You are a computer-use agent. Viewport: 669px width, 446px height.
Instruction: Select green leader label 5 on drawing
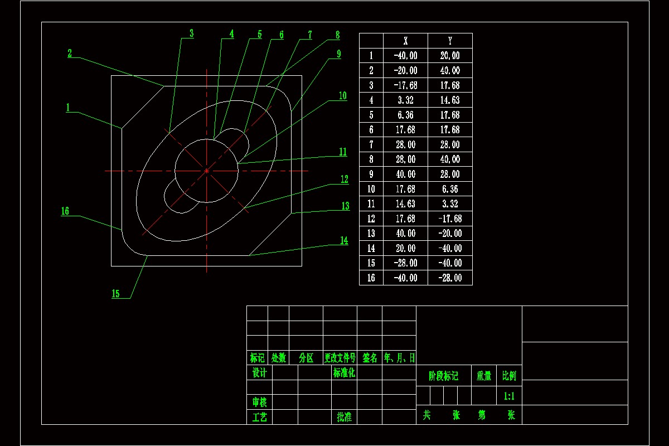point(259,35)
